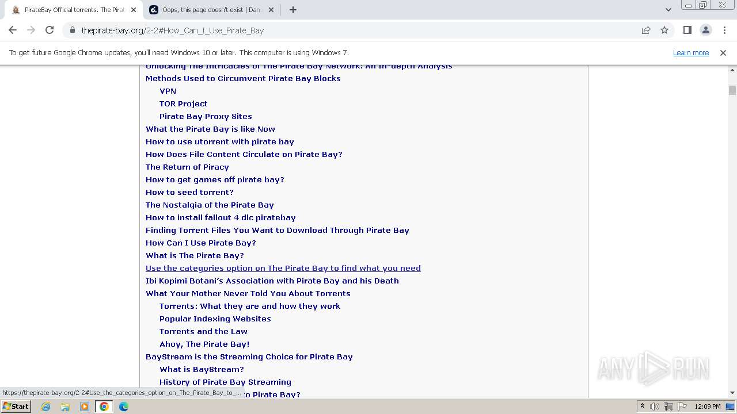Click the vertical scrollbar thumb
The height and width of the screenshot is (414, 737).
point(732,90)
